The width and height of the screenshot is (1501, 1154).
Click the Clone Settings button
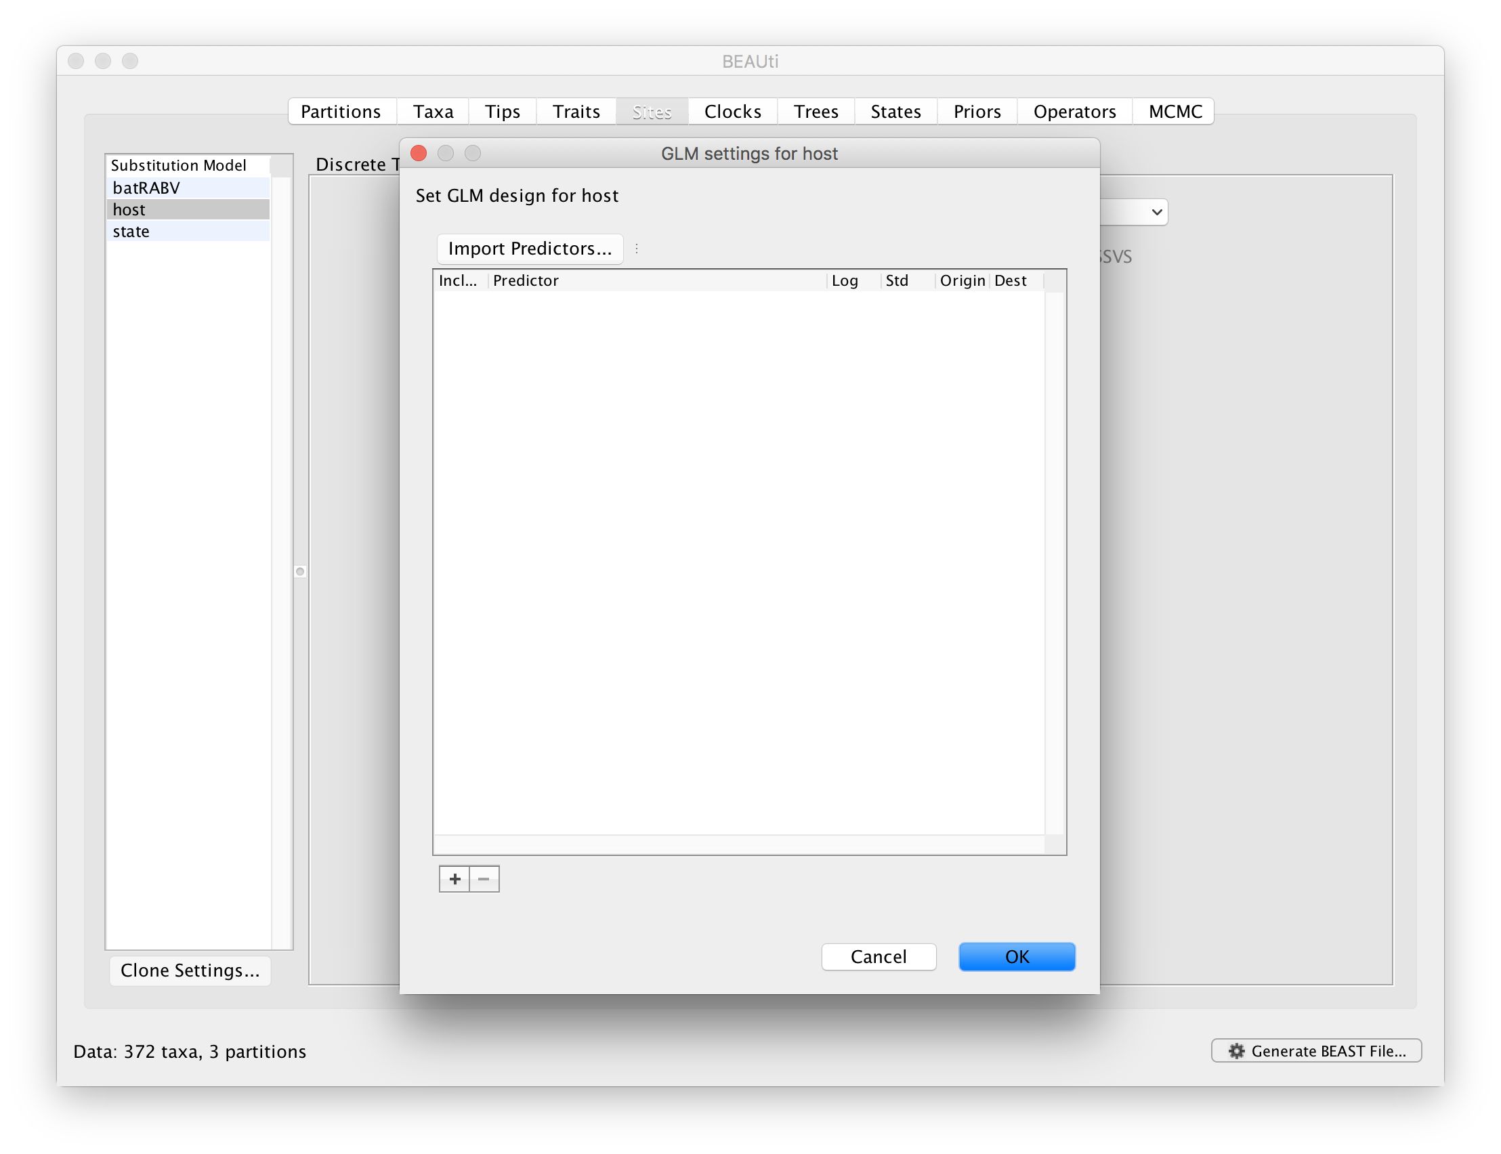[x=190, y=970]
